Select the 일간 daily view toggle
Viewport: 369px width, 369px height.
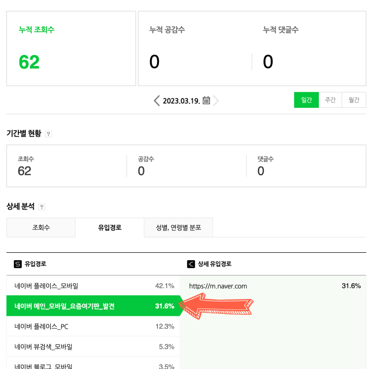pos(306,100)
